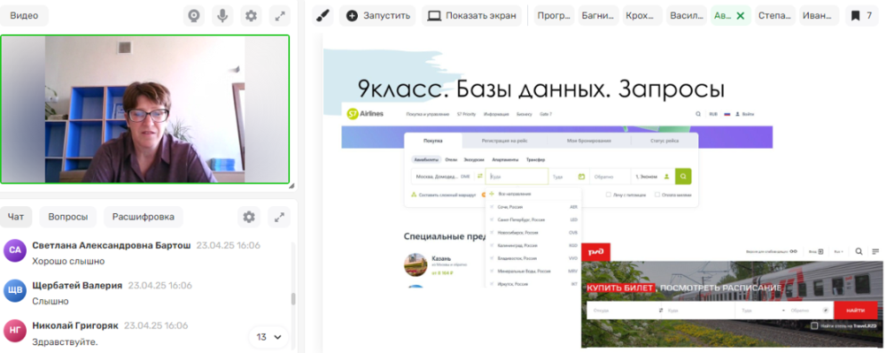Choose Сочи, Россия from destination list

click(x=532, y=207)
